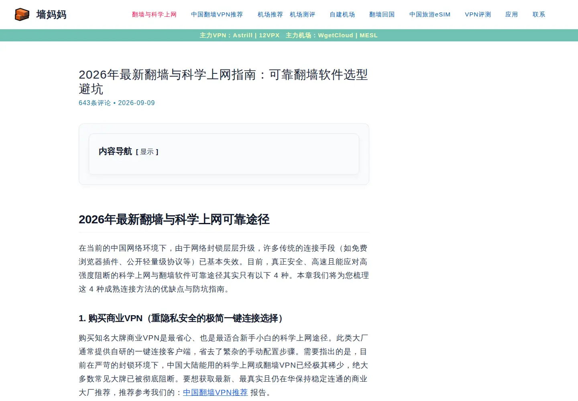578x401 pixels.
Task: Open the 643条评论 comments link
Action: tap(95, 103)
